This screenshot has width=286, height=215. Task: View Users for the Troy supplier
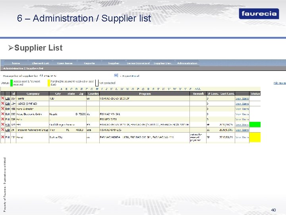[x=242, y=130]
